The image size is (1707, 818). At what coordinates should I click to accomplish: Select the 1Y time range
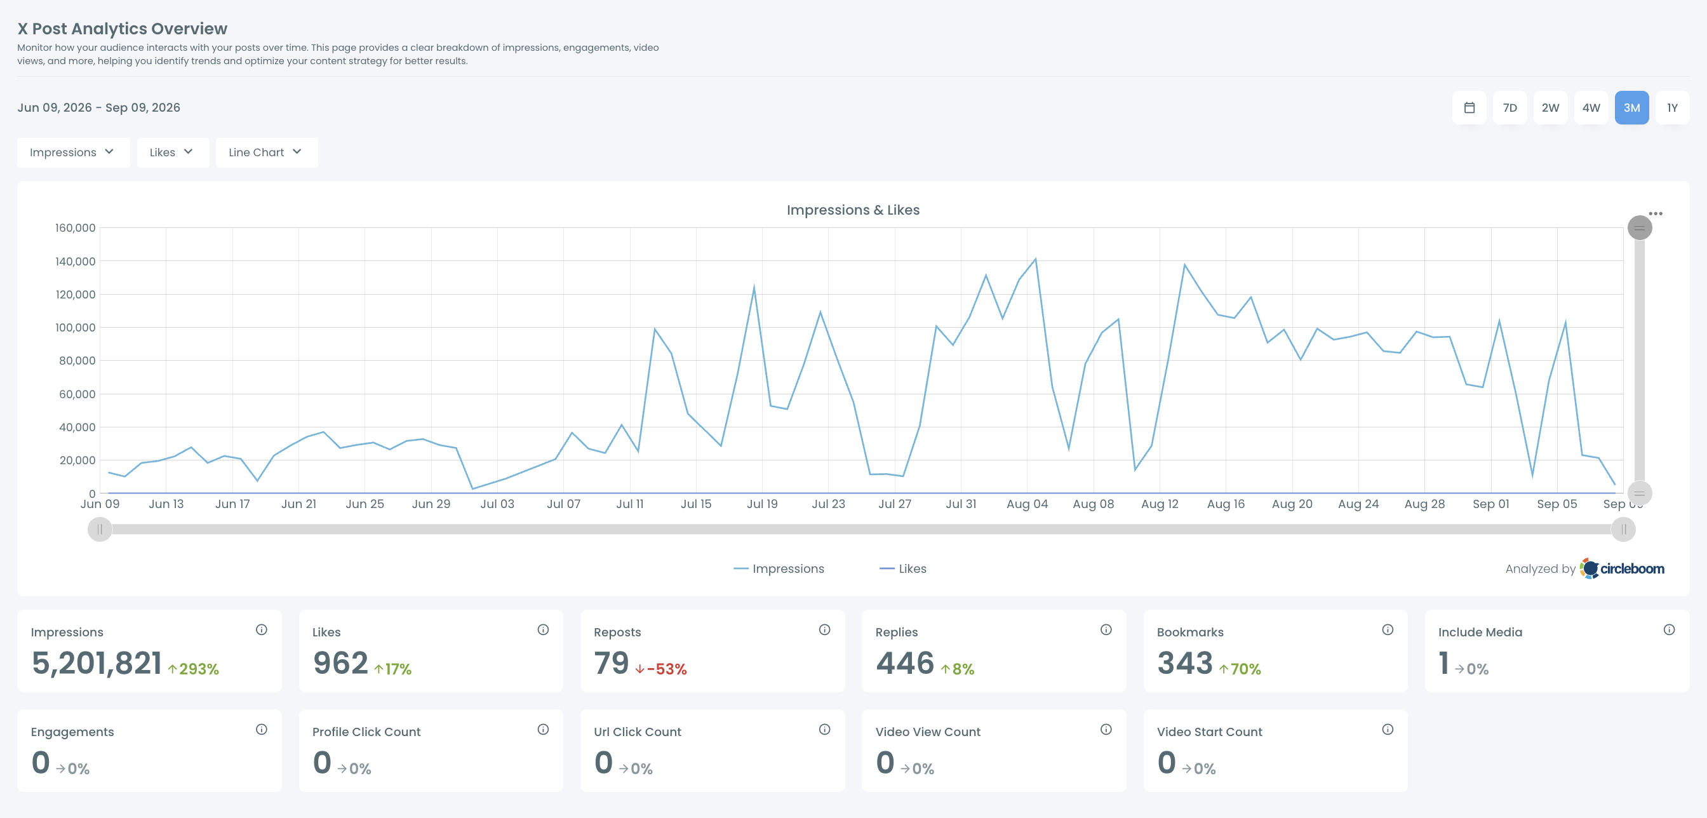click(1673, 107)
